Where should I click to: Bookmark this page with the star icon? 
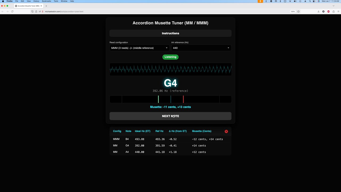[x=298, y=11]
